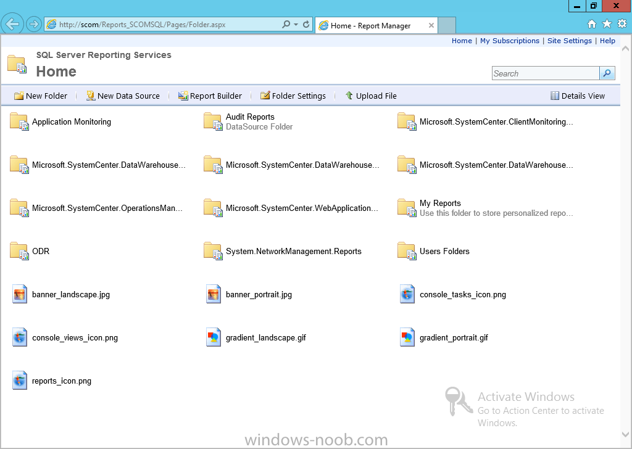Open gradient_portrait.gif file link
632x449 pixels.
click(454, 338)
